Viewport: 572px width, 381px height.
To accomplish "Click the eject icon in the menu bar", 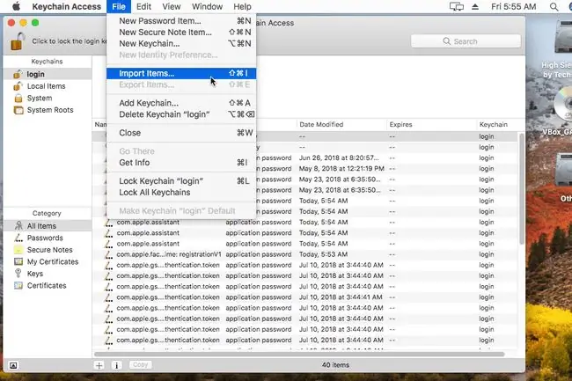I will tap(475, 6).
